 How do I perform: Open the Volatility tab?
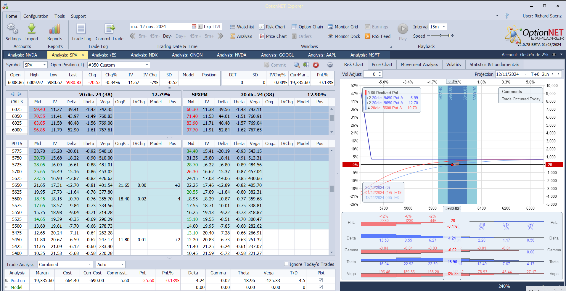click(x=454, y=65)
